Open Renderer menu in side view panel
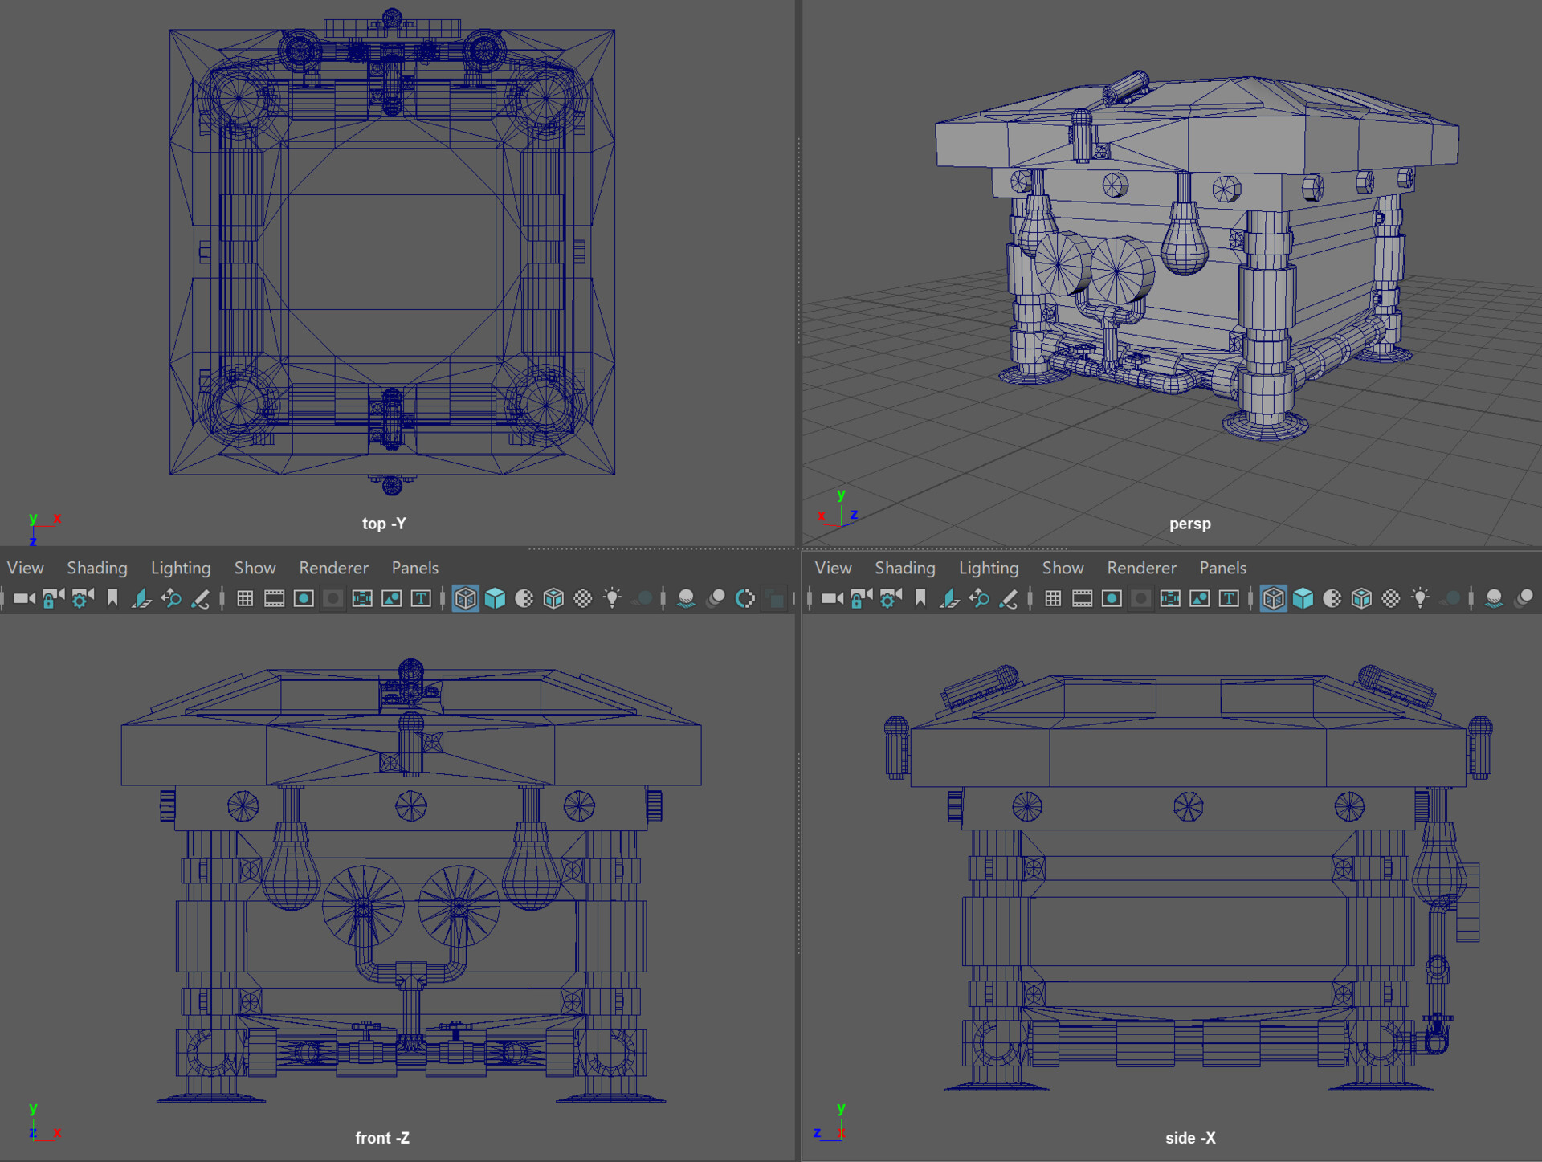 (x=1140, y=568)
